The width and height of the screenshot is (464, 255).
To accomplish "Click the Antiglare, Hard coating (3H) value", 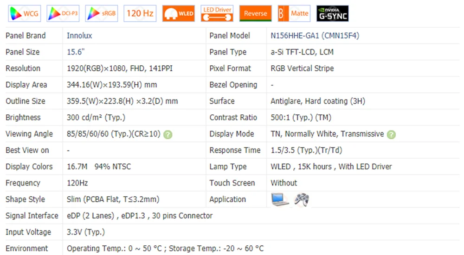I will pyautogui.click(x=318, y=101).
